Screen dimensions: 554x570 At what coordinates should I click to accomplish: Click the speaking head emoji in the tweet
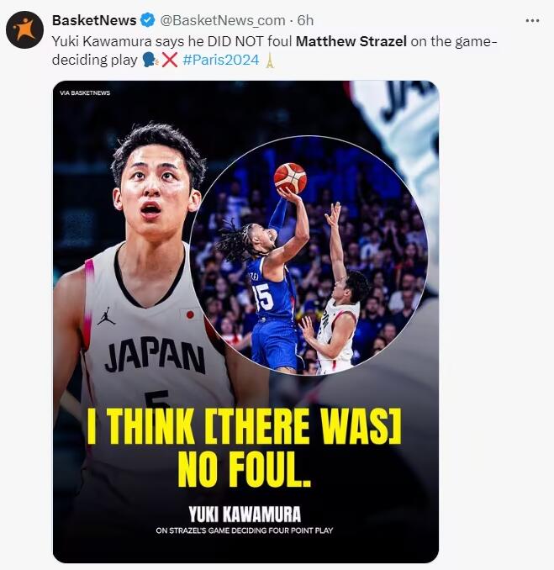pos(150,61)
